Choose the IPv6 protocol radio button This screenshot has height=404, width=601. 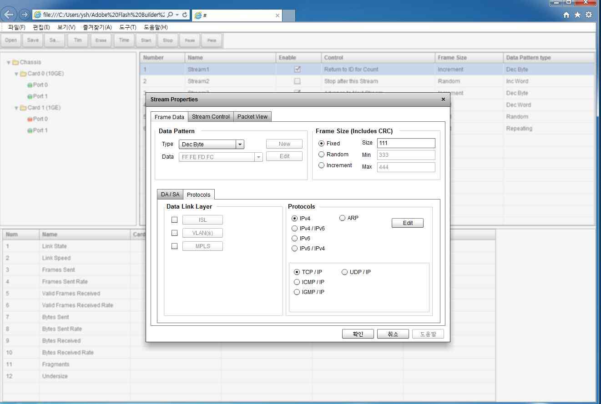point(294,239)
